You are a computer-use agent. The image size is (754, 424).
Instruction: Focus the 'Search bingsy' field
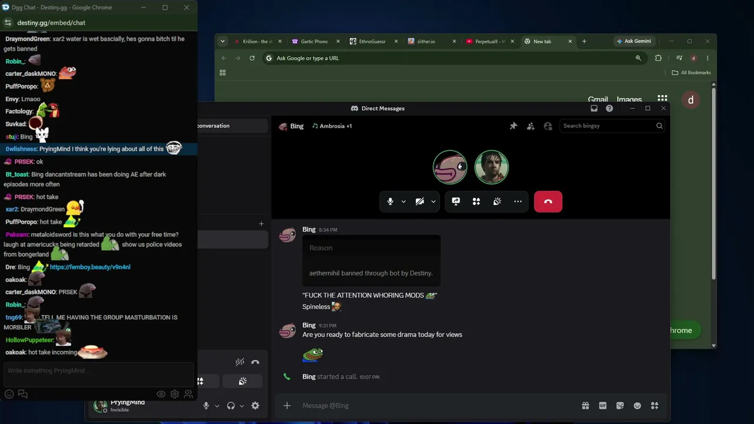612,125
